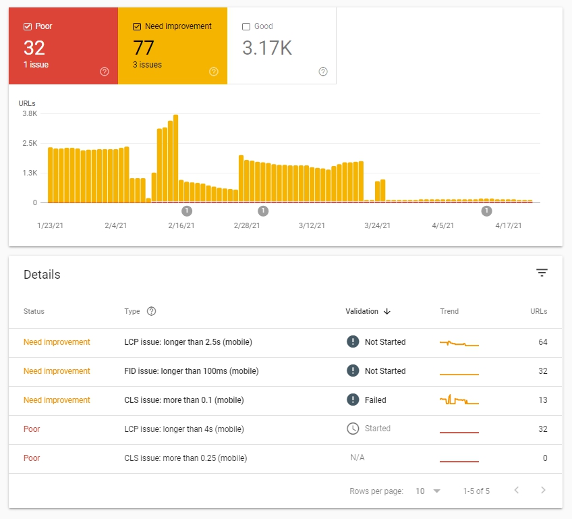572x519 pixels.
Task: Click the Failed validation alert icon
Action: pos(353,400)
